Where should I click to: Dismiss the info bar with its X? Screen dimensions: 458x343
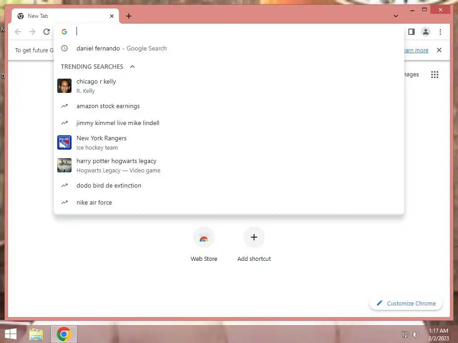point(439,50)
